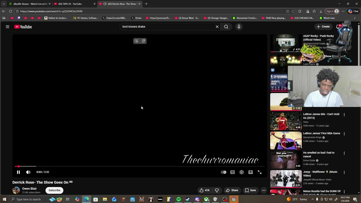361x203 pixels.
Task: Sign in to the browser profile
Action: (332, 11)
